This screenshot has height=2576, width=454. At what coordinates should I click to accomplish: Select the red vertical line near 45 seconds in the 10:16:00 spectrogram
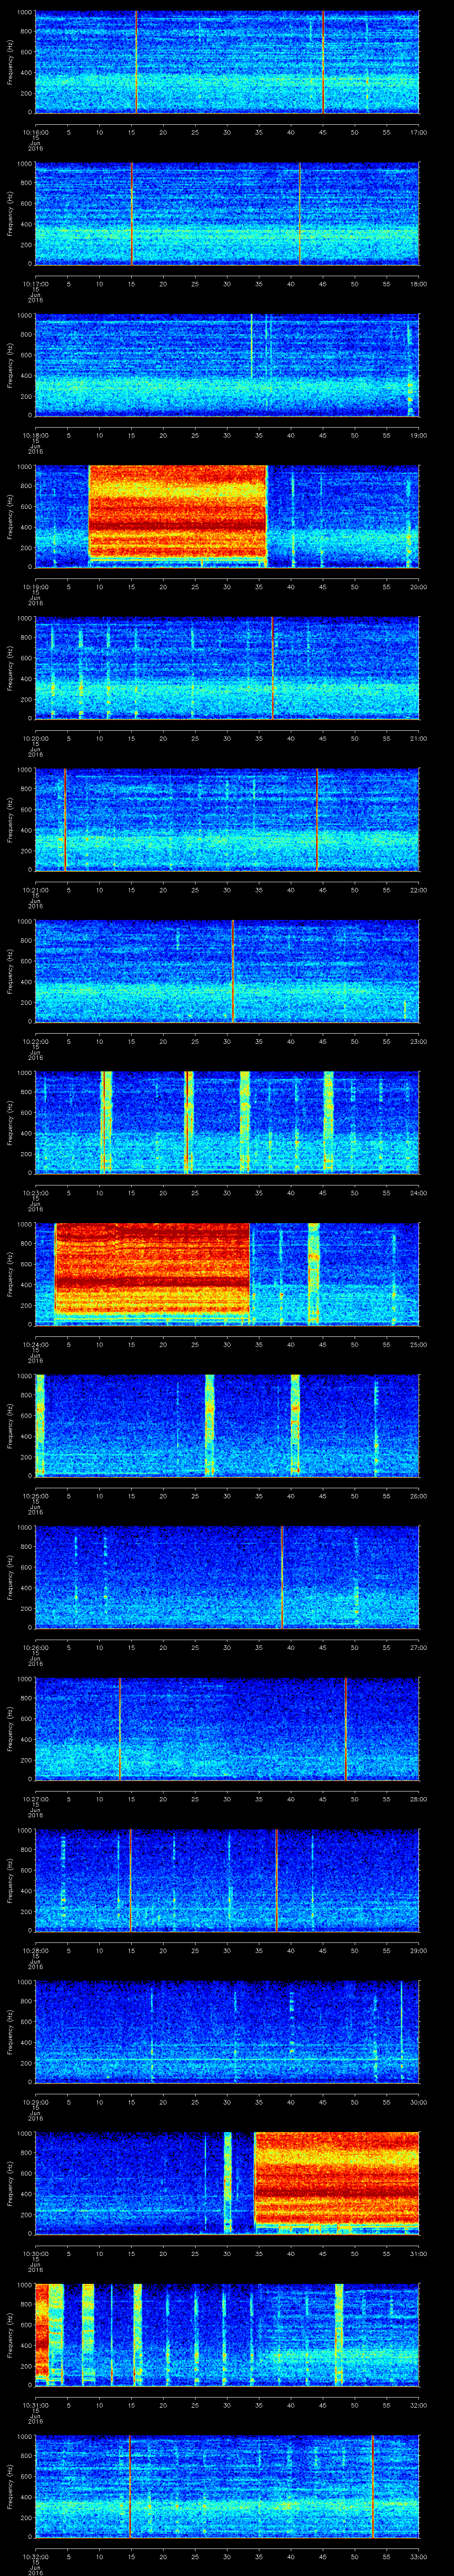coord(323,62)
